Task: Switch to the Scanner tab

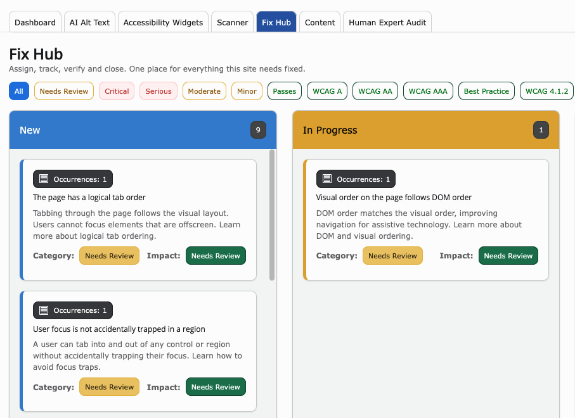Action: point(233,22)
